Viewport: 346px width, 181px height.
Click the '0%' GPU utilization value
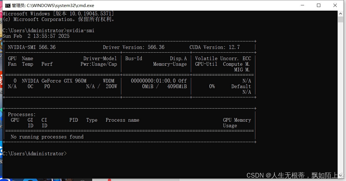coord(212,86)
